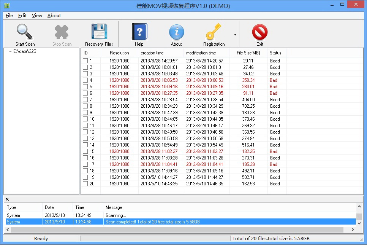This screenshot has width=367, height=247.
Task: Click the Start Scan magnifier icon
Action: pos(25,32)
